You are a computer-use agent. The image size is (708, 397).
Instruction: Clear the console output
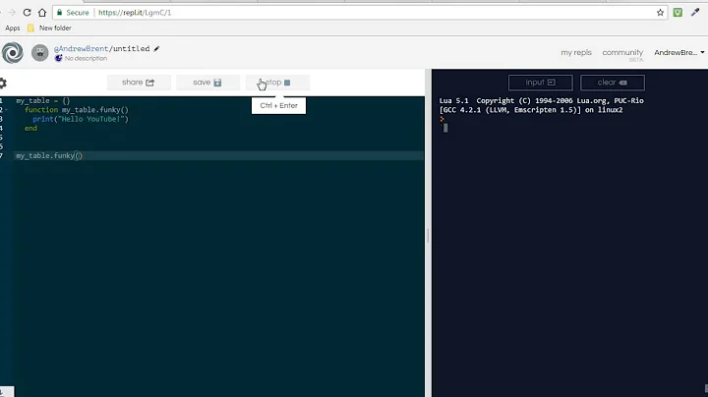[613, 83]
